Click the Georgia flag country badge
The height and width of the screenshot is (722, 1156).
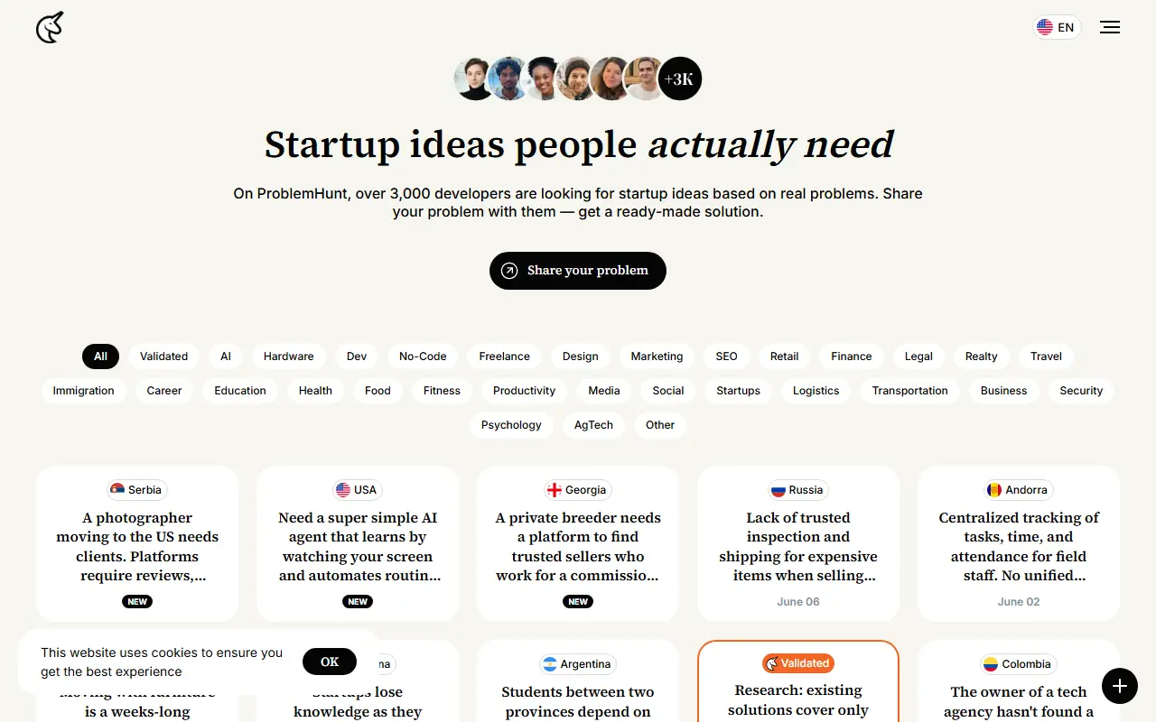[x=577, y=490]
